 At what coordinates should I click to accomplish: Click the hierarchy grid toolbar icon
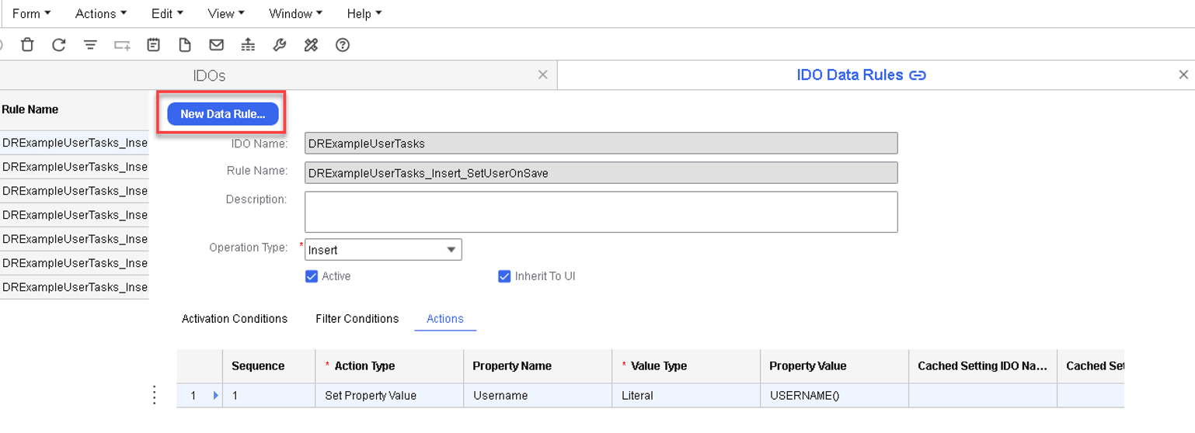pos(248,45)
